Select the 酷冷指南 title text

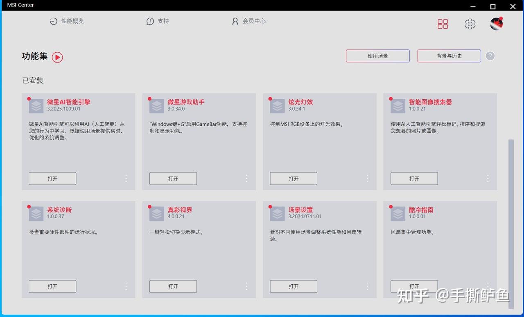(421, 210)
